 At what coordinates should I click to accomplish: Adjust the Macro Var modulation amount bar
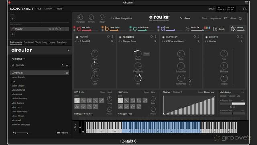click(232, 104)
